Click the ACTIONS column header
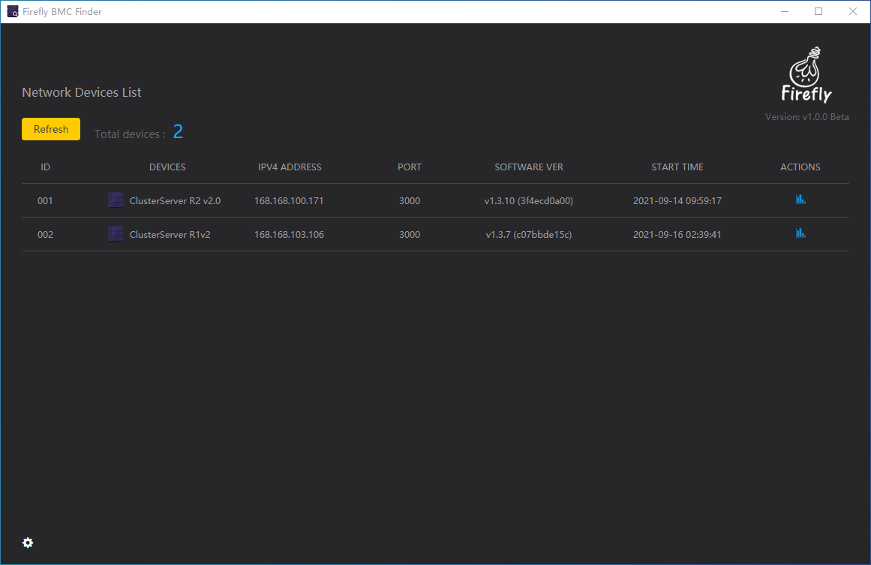Viewport: 871px width, 565px height. click(800, 167)
